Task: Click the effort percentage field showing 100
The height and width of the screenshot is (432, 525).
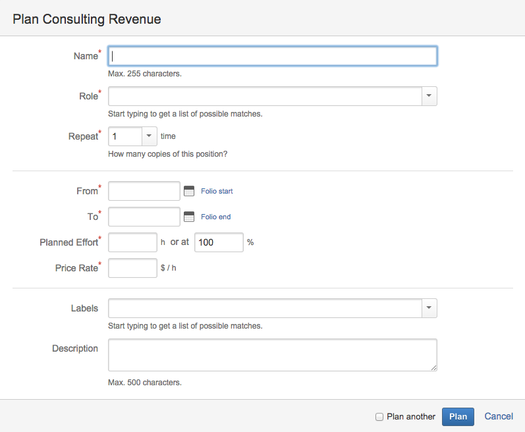Action: coord(219,242)
